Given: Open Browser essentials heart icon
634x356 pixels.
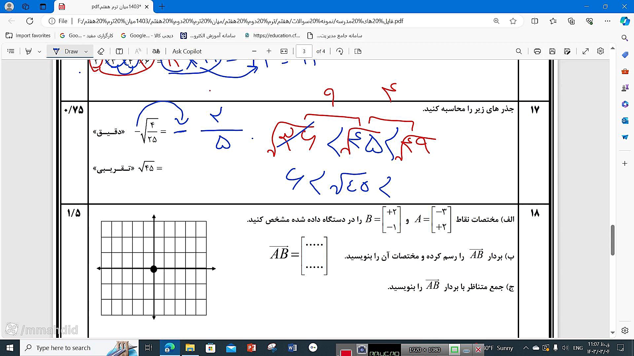Looking at the screenshot, I should coord(589,21).
